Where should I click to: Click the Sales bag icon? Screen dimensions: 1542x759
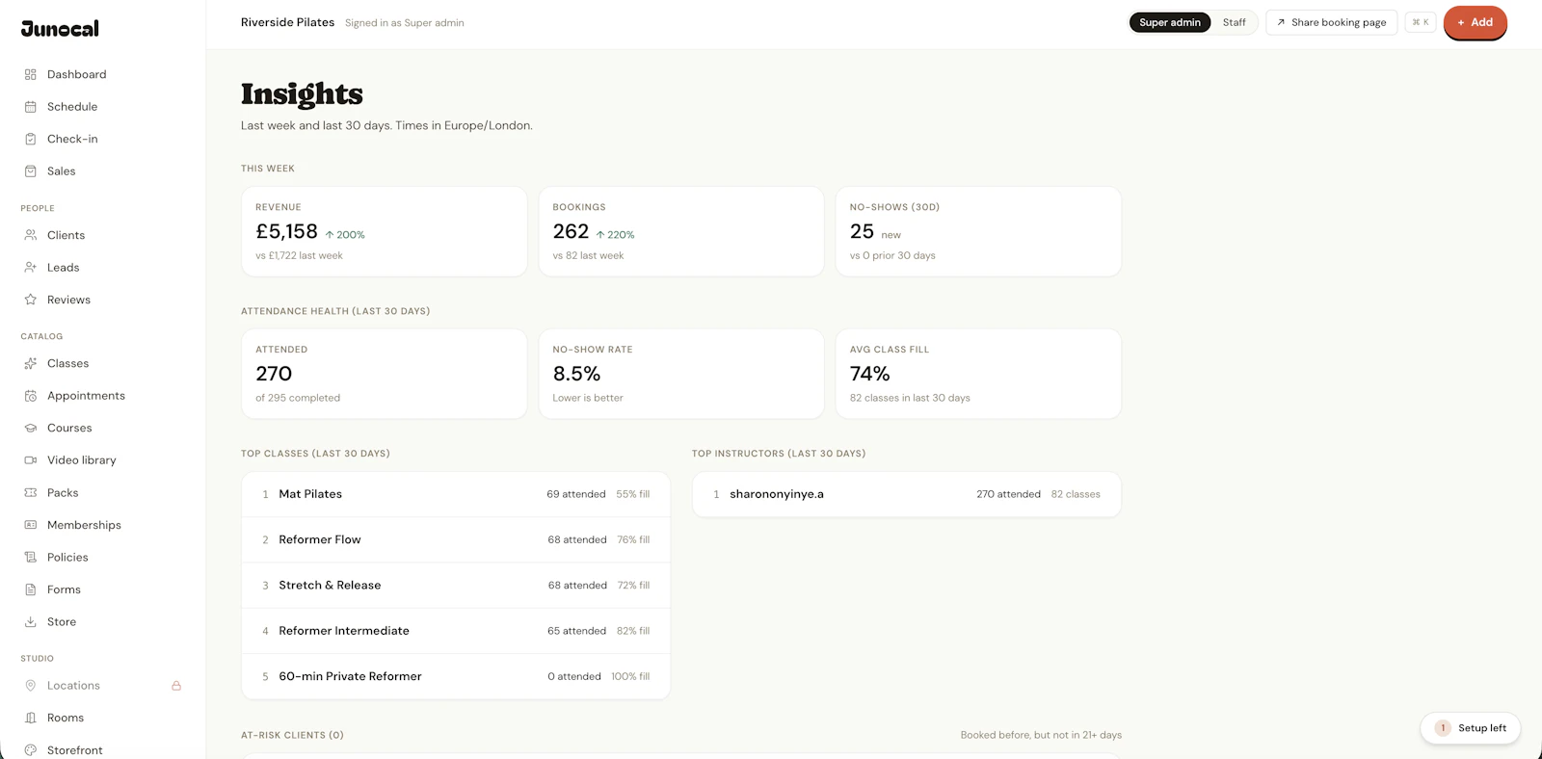(31, 171)
